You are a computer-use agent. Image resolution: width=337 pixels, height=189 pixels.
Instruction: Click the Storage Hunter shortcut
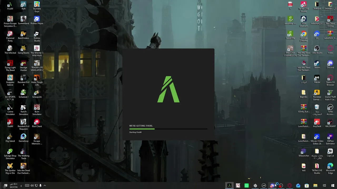(x=23, y=66)
